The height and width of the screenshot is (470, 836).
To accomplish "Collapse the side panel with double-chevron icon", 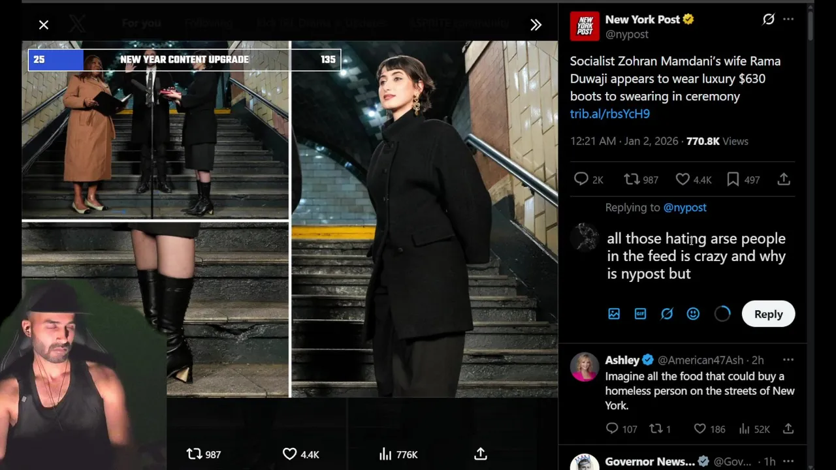I will 536,25.
